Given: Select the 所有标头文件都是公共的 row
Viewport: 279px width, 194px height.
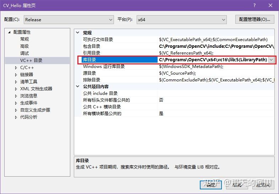Looking at the screenshot, I should tap(178, 100).
